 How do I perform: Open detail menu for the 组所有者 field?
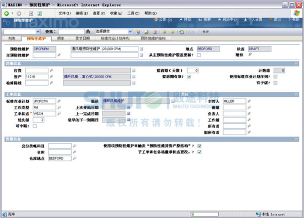pyautogui.click(x=249, y=132)
